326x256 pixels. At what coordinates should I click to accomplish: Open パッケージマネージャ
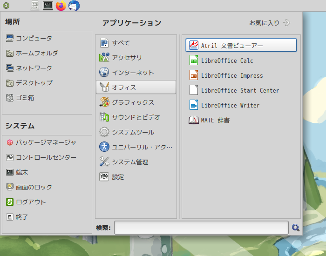tap(47, 142)
